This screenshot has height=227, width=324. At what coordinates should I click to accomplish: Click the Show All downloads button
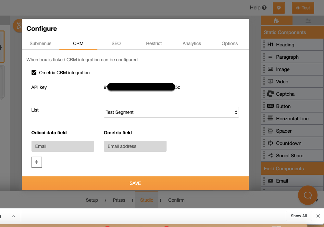click(299, 216)
